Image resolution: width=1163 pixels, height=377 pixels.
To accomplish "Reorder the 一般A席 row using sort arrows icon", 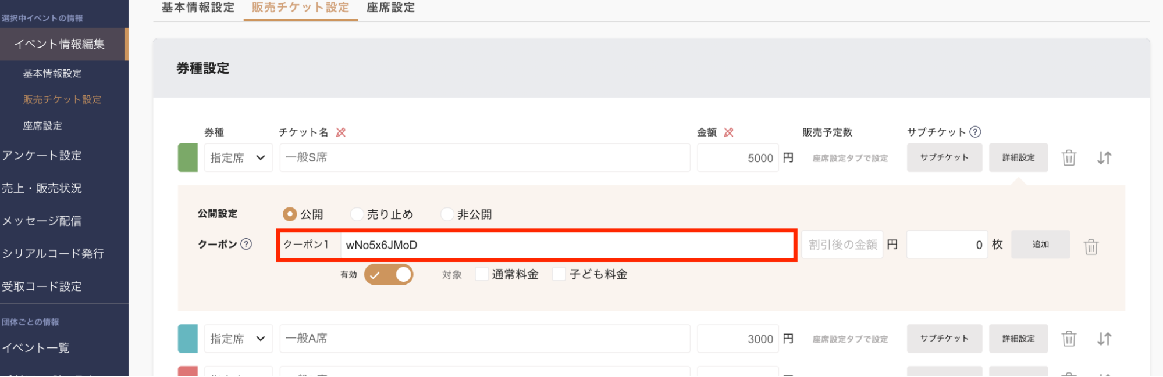I will pyautogui.click(x=1104, y=339).
